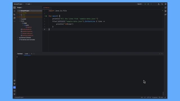Select sample-data.json in project tree
The height and width of the screenshot is (101, 180).
(x=27, y=34)
